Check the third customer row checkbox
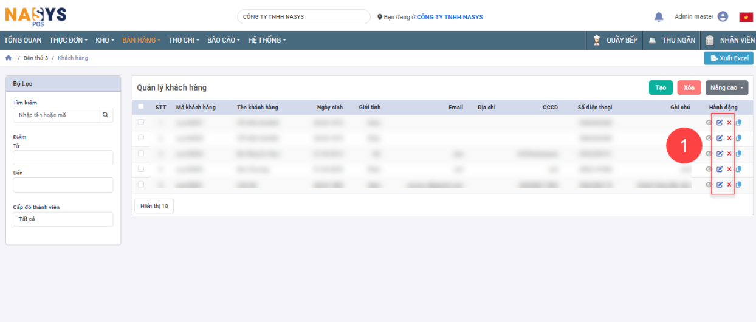 (x=141, y=153)
